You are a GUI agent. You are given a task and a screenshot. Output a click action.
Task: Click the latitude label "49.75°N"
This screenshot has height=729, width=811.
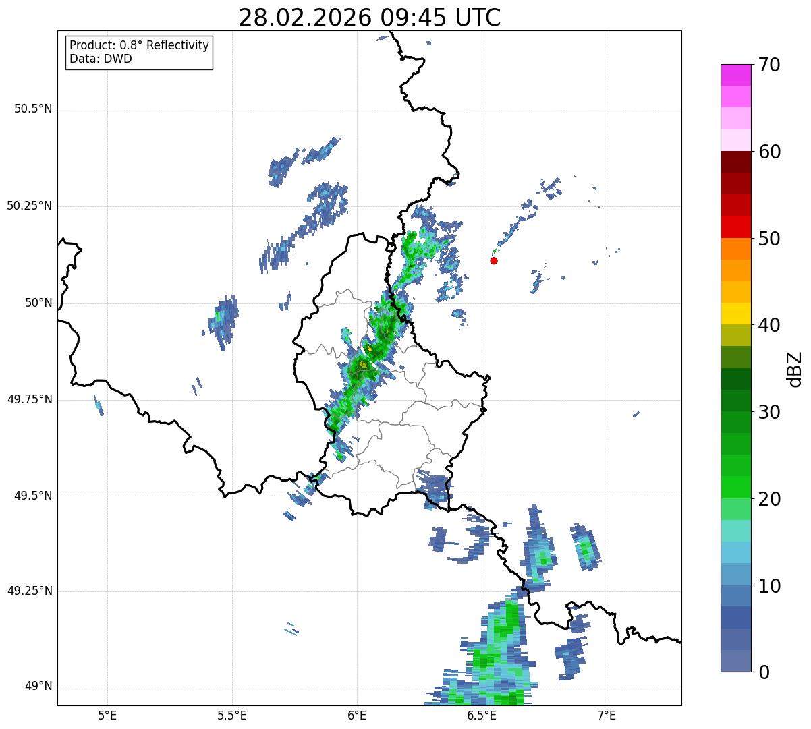[x=30, y=399]
